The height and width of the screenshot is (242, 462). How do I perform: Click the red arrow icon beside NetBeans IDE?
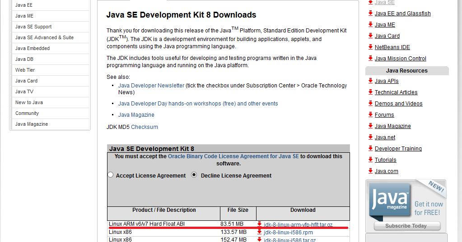pos(371,47)
